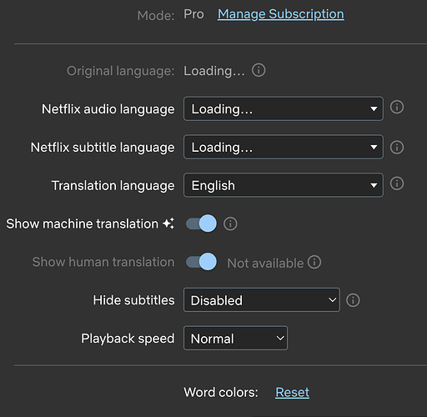
Task: Click info icon for Translation language
Action: (397, 183)
